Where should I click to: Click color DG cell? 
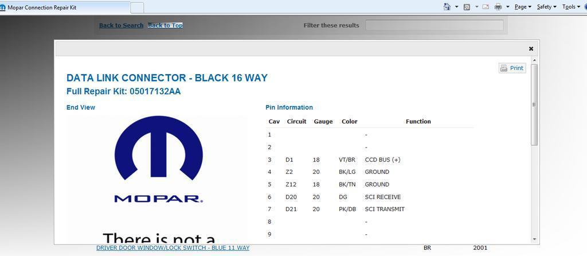343,197
